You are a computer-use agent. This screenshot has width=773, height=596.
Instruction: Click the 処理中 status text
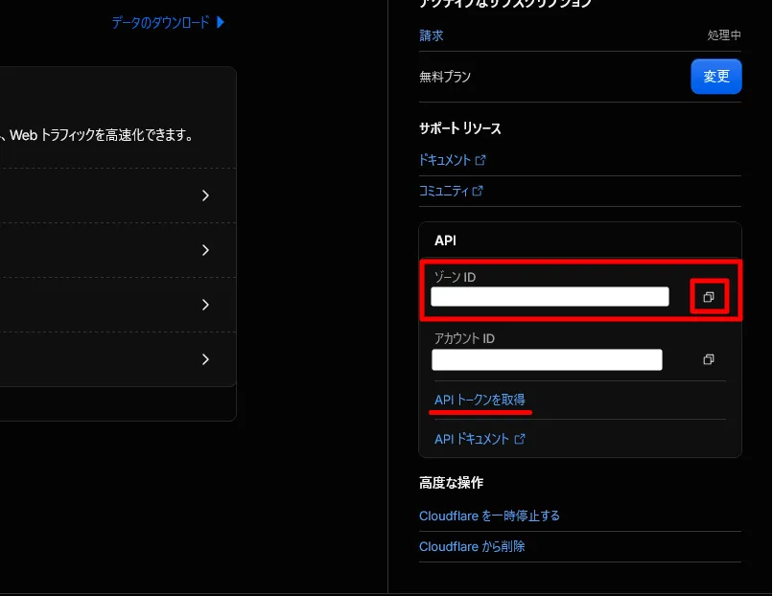click(724, 35)
